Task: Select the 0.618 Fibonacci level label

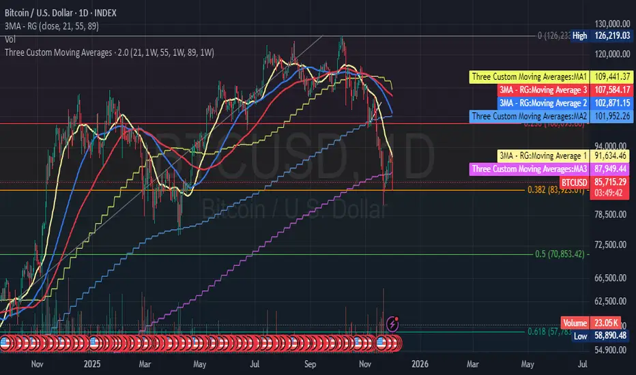Action: coord(549,331)
